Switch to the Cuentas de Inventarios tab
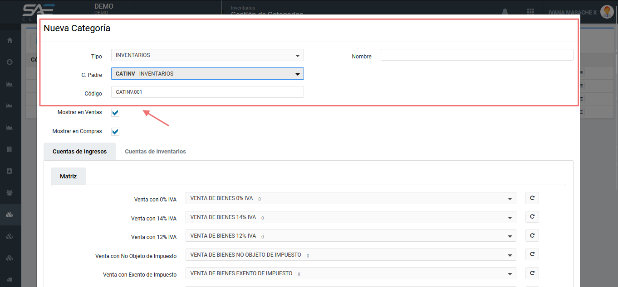The image size is (618, 287). tap(155, 152)
